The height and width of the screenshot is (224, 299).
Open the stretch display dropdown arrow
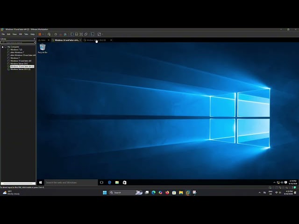pyautogui.click(x=103, y=34)
